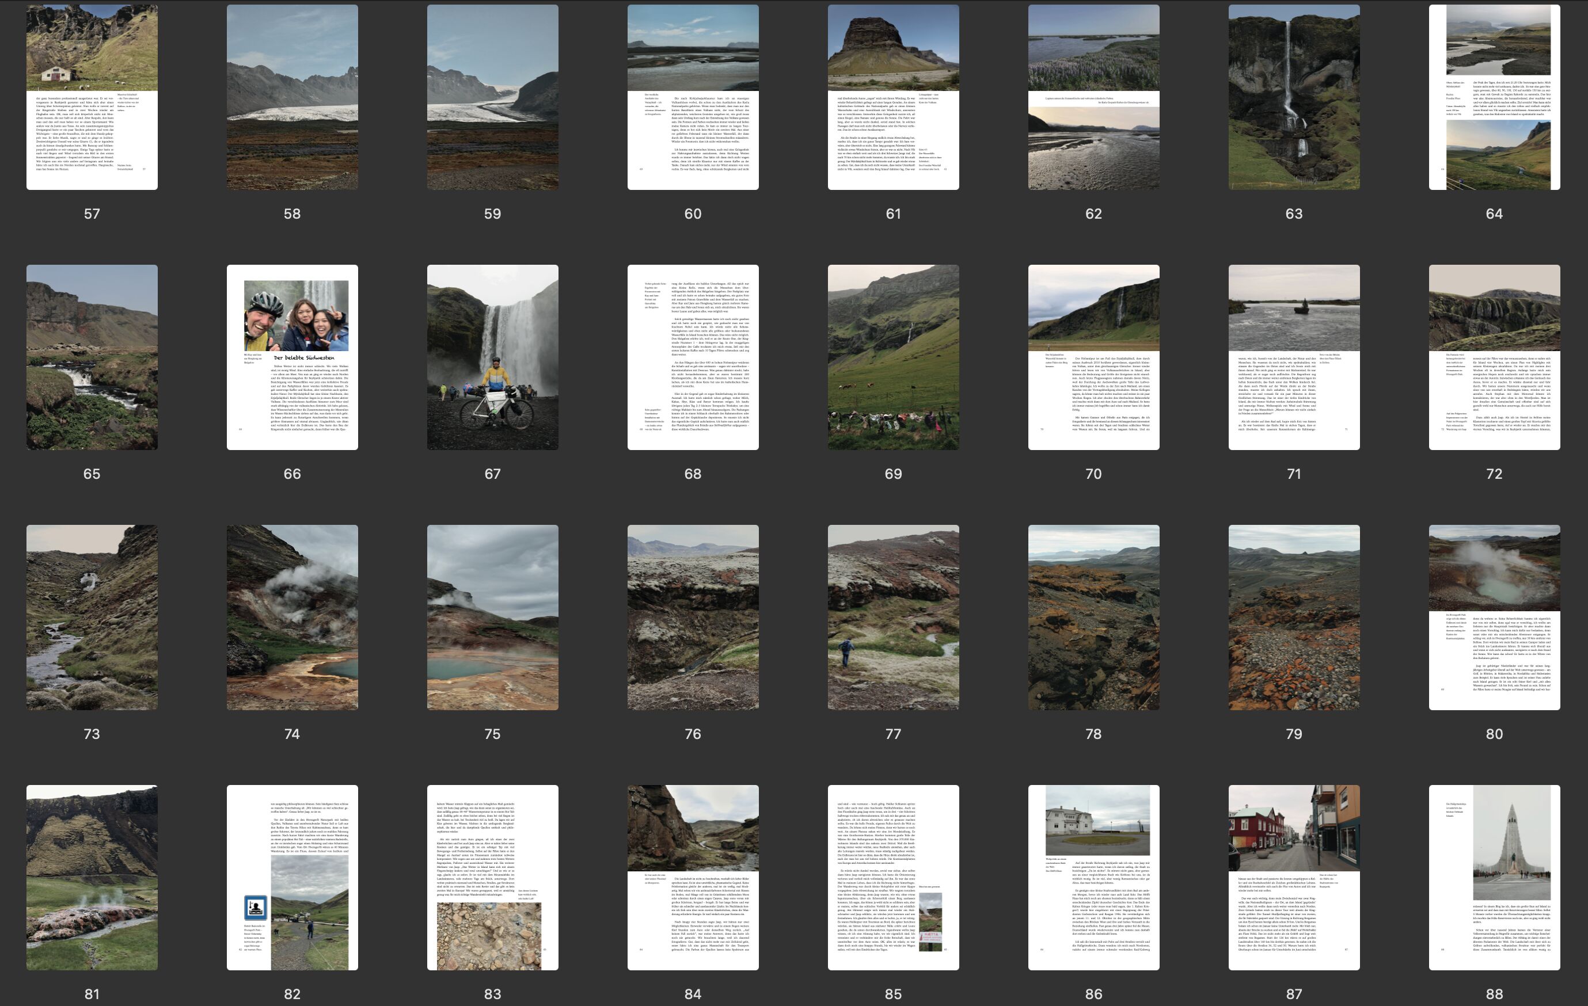This screenshot has width=1588, height=1006.
Task: Select page 74 steaming hot spring thumbnail
Action: [x=292, y=617]
